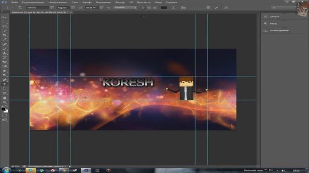Select the Pen tool
The image size is (309, 173).
pos(4,80)
